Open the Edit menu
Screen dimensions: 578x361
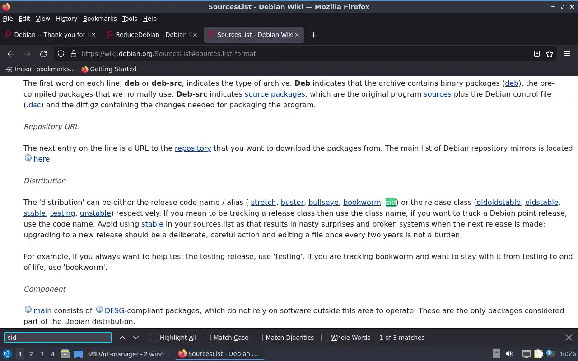click(24, 19)
